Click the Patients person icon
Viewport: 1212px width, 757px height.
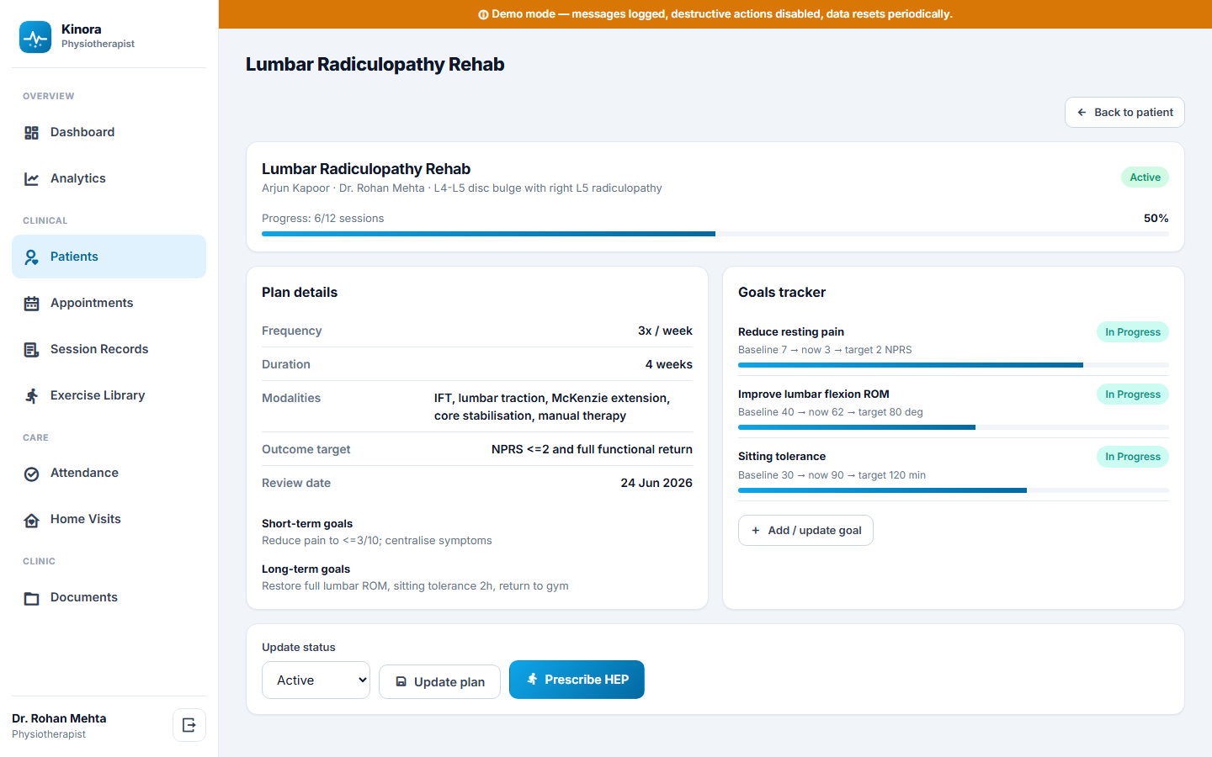[32, 257]
